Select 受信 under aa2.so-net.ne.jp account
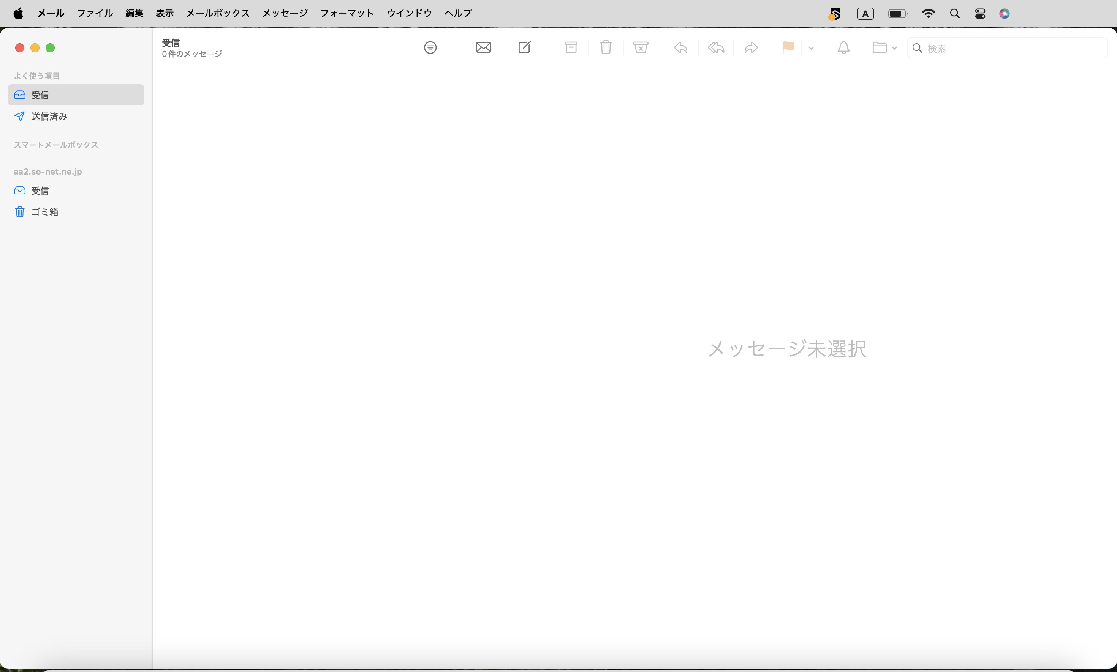 click(40, 190)
